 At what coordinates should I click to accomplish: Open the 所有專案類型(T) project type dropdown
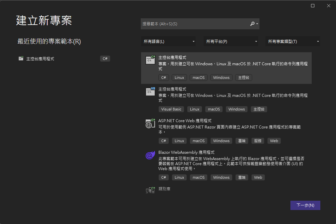coord(293,41)
